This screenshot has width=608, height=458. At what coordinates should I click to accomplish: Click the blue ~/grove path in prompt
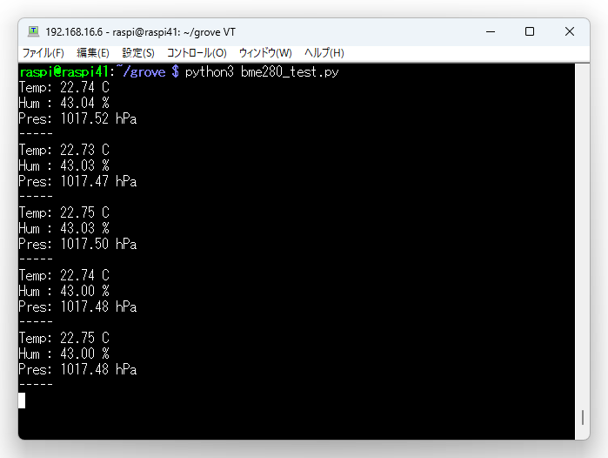pyautogui.click(x=140, y=71)
